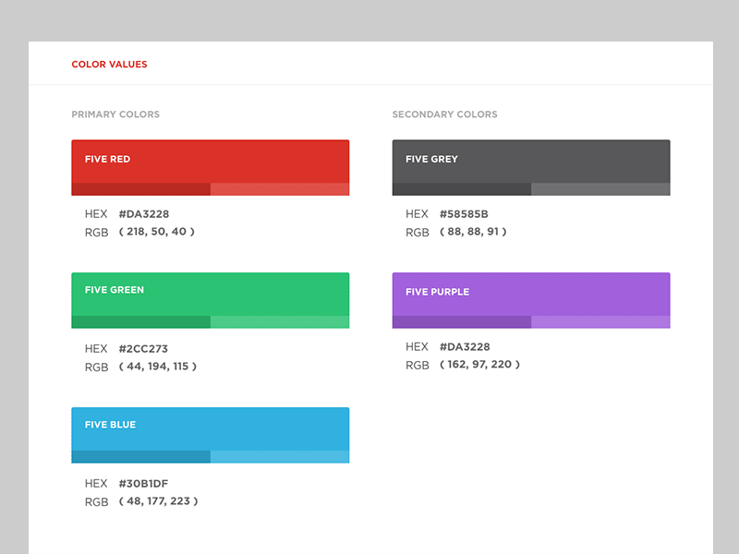Click the FIVE RED label text
The width and height of the screenshot is (739, 554).
(107, 159)
